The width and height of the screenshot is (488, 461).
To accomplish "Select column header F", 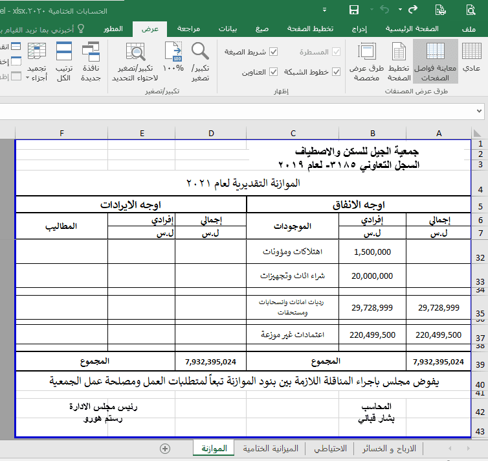I will click(x=61, y=134).
